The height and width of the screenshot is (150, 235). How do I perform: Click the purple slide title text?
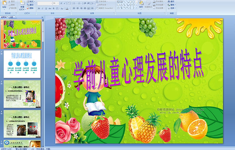[138, 69]
